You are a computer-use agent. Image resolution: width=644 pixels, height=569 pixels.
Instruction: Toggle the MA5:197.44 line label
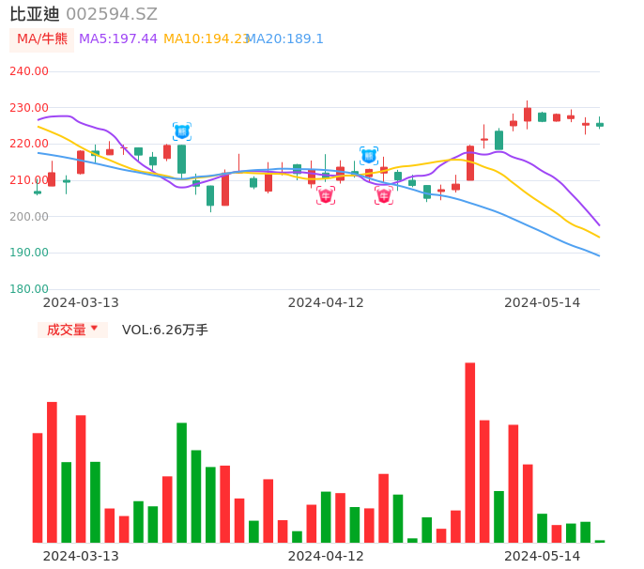click(118, 38)
